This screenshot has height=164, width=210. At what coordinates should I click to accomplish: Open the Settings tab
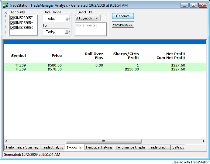[x=178, y=147]
